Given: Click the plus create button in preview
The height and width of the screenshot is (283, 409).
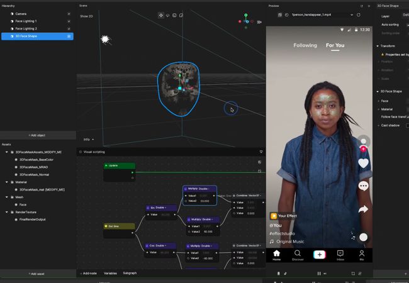Looking at the screenshot, I should click(x=319, y=255).
